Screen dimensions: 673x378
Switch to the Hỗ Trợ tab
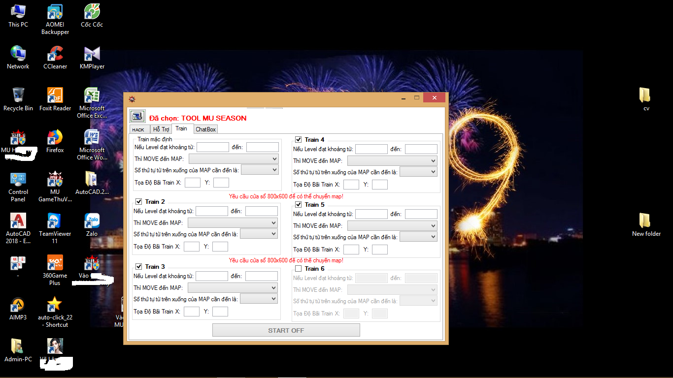tap(161, 129)
